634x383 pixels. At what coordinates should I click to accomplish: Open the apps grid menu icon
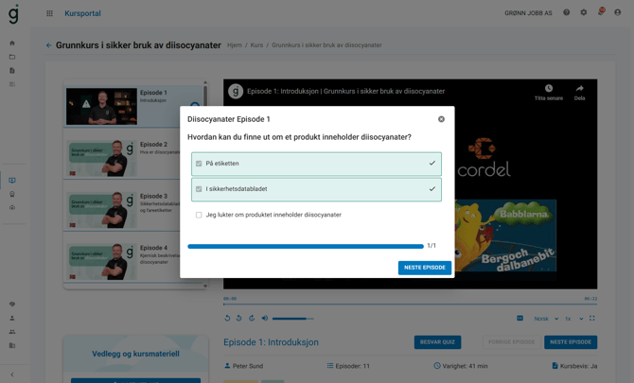click(50, 13)
